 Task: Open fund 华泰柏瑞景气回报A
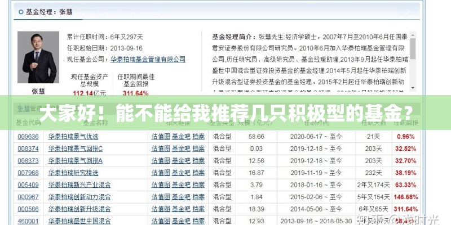point(75,161)
